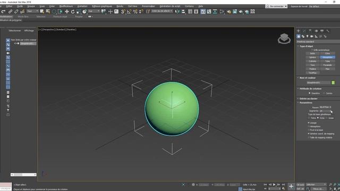Toggle the scene explorer object eye icon
This screenshot has height=191, width=340.
[15, 44]
